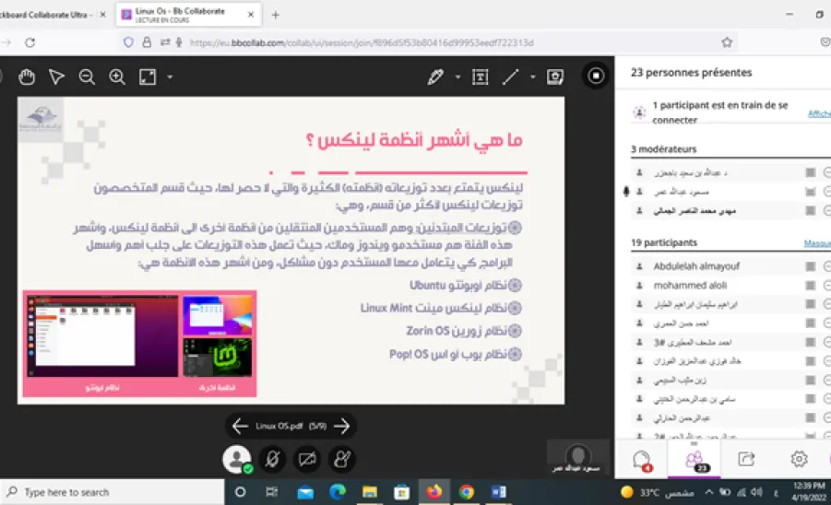Open Google Chrome from taskbar
This screenshot has height=505, width=831.
point(467,492)
